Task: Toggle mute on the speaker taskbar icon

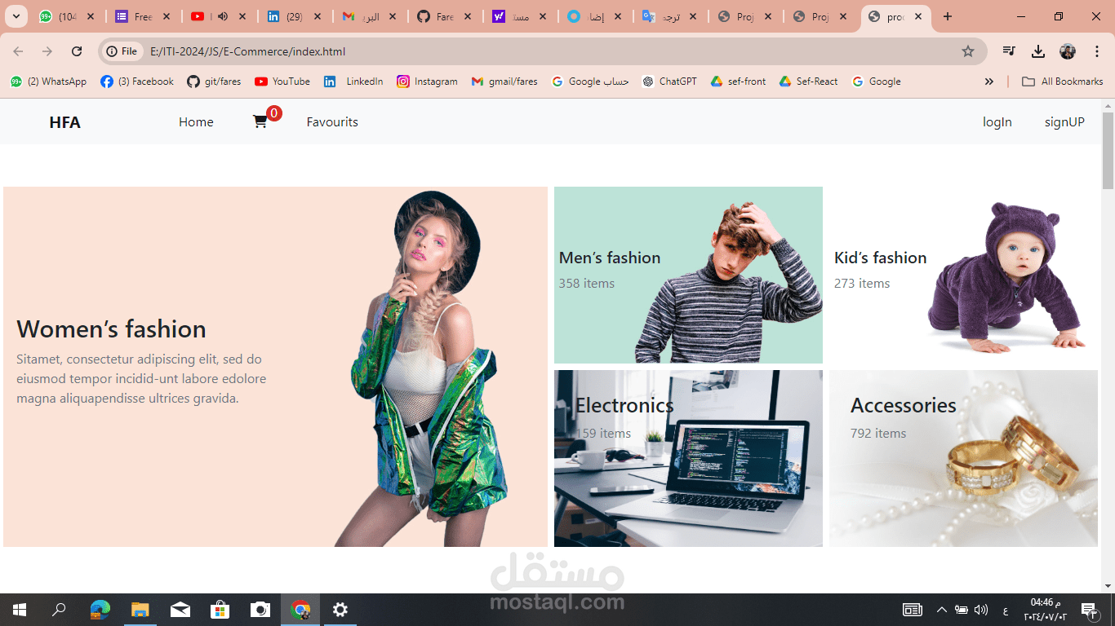Action: point(982,609)
